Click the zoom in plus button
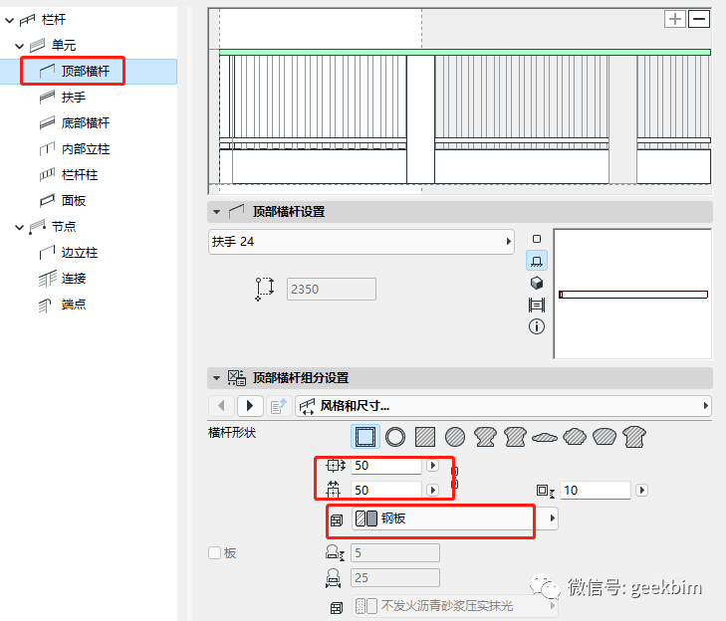Viewport: 726px width, 621px height. (675, 19)
